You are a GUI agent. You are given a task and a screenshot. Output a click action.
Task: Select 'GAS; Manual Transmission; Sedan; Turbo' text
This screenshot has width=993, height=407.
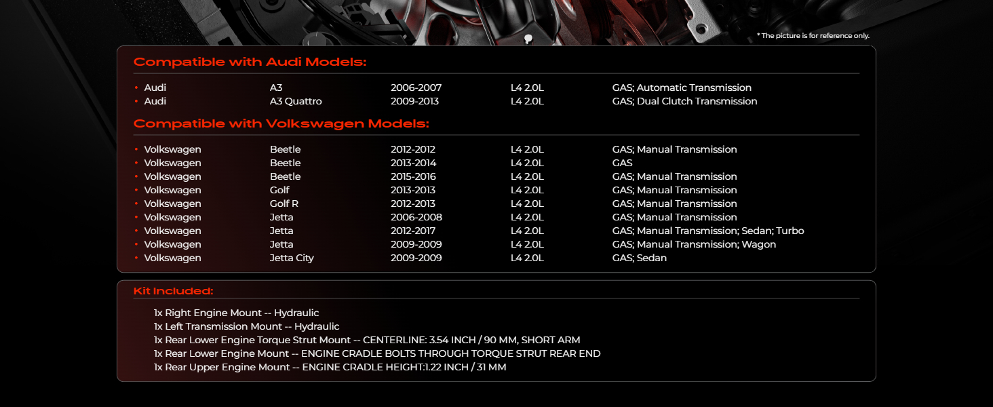pos(708,231)
